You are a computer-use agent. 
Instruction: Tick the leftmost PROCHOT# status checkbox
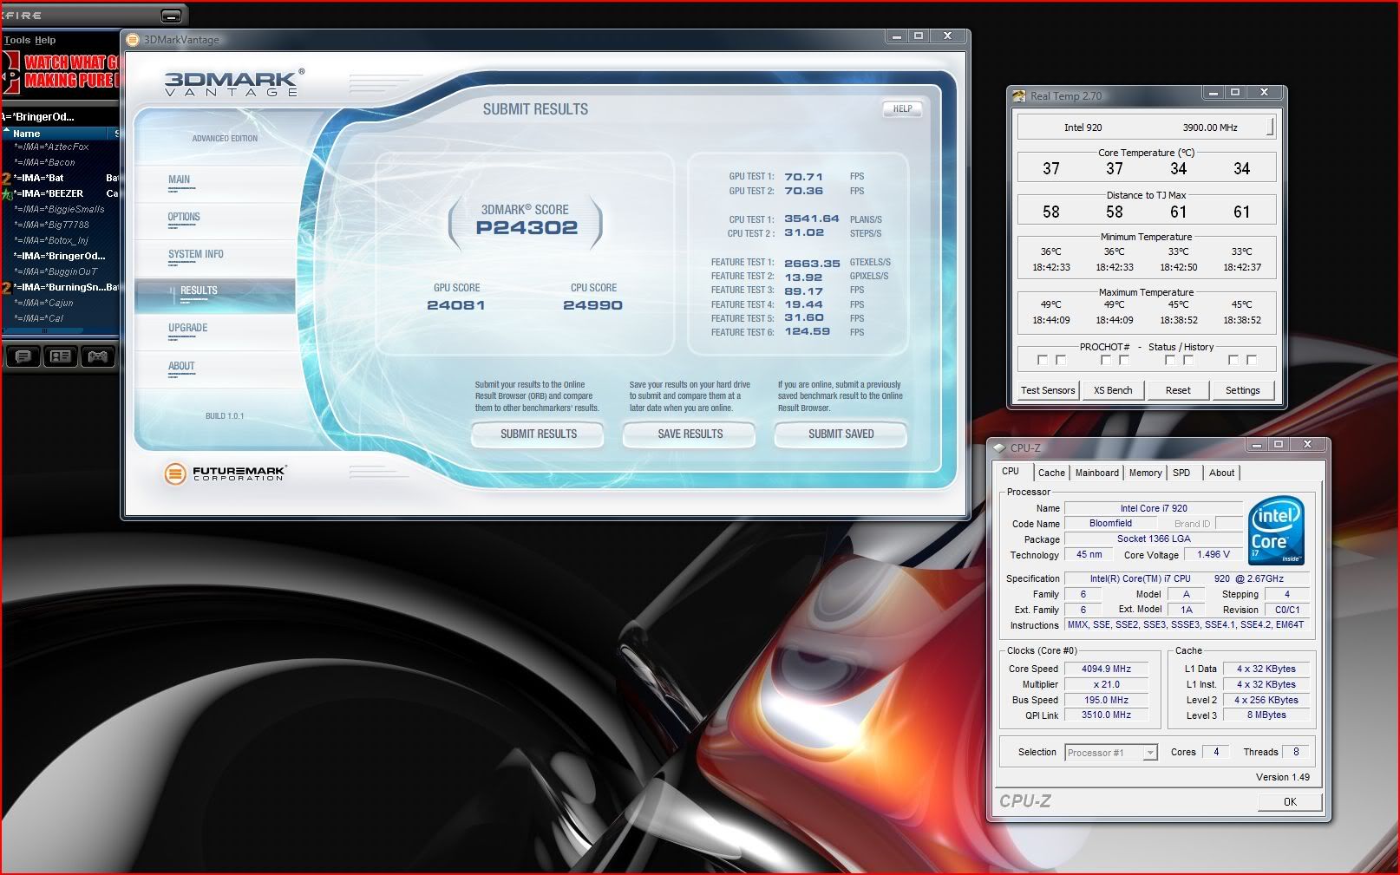click(1043, 360)
